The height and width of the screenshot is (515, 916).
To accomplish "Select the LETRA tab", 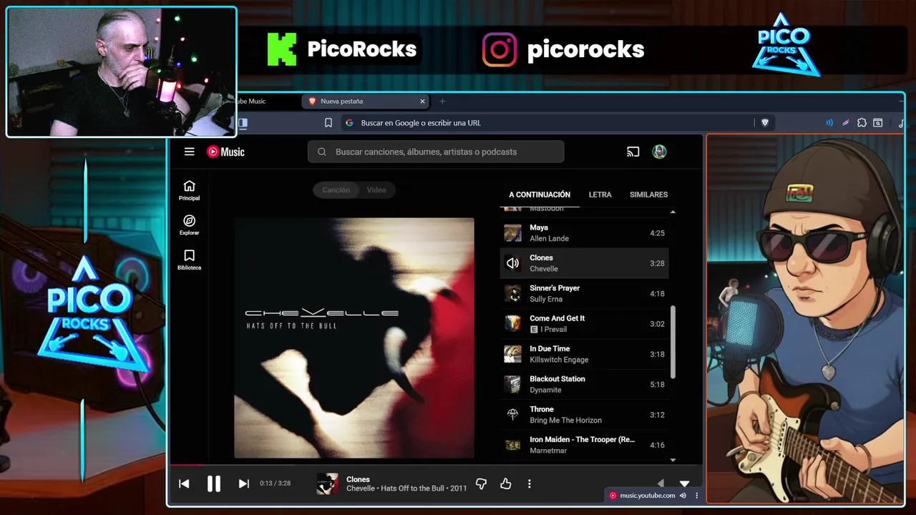I will 600,195.
